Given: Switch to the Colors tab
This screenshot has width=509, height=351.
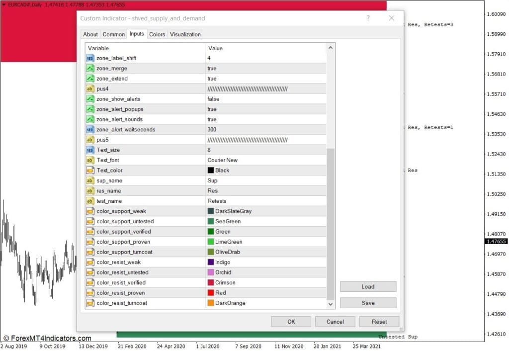Looking at the screenshot, I should pos(157,34).
